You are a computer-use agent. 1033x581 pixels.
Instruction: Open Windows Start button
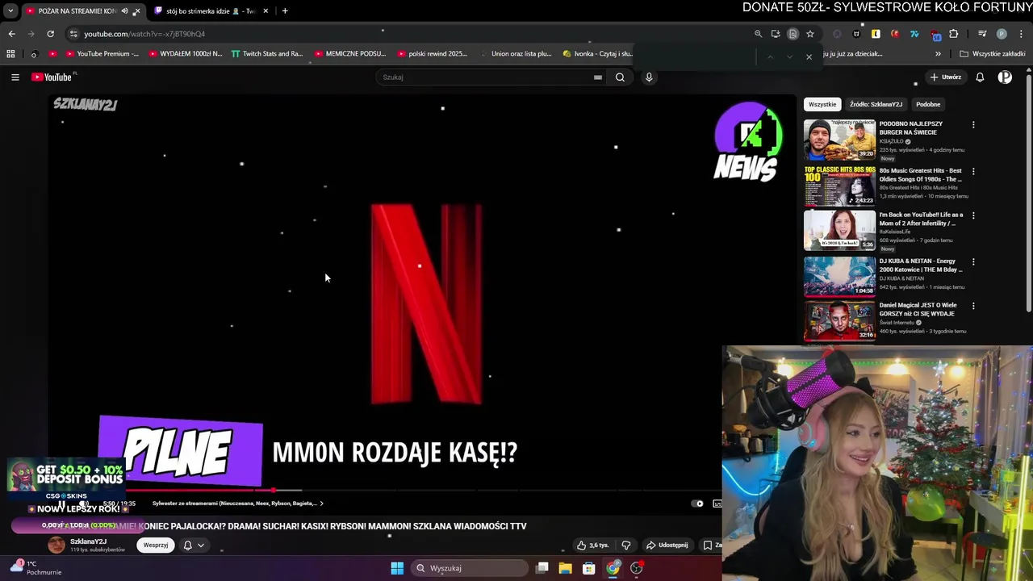tap(397, 568)
